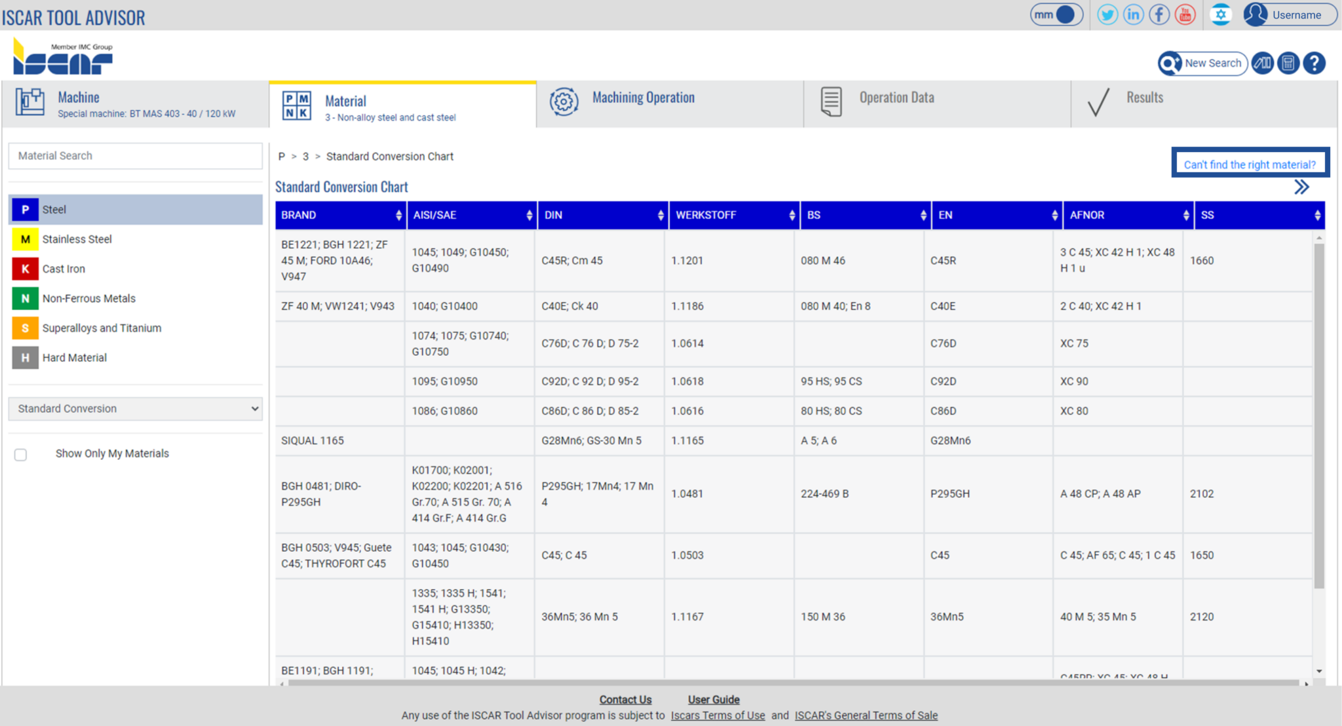Open the LinkedIn social icon
The width and height of the screenshot is (1342, 726).
point(1133,14)
